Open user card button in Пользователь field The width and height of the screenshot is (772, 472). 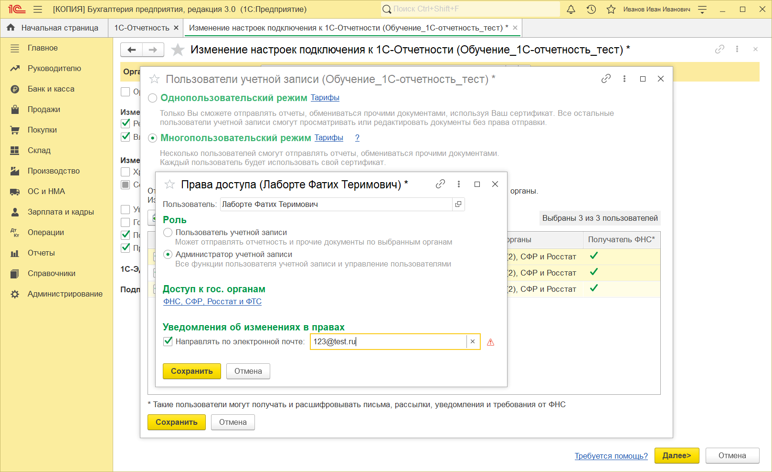458,205
